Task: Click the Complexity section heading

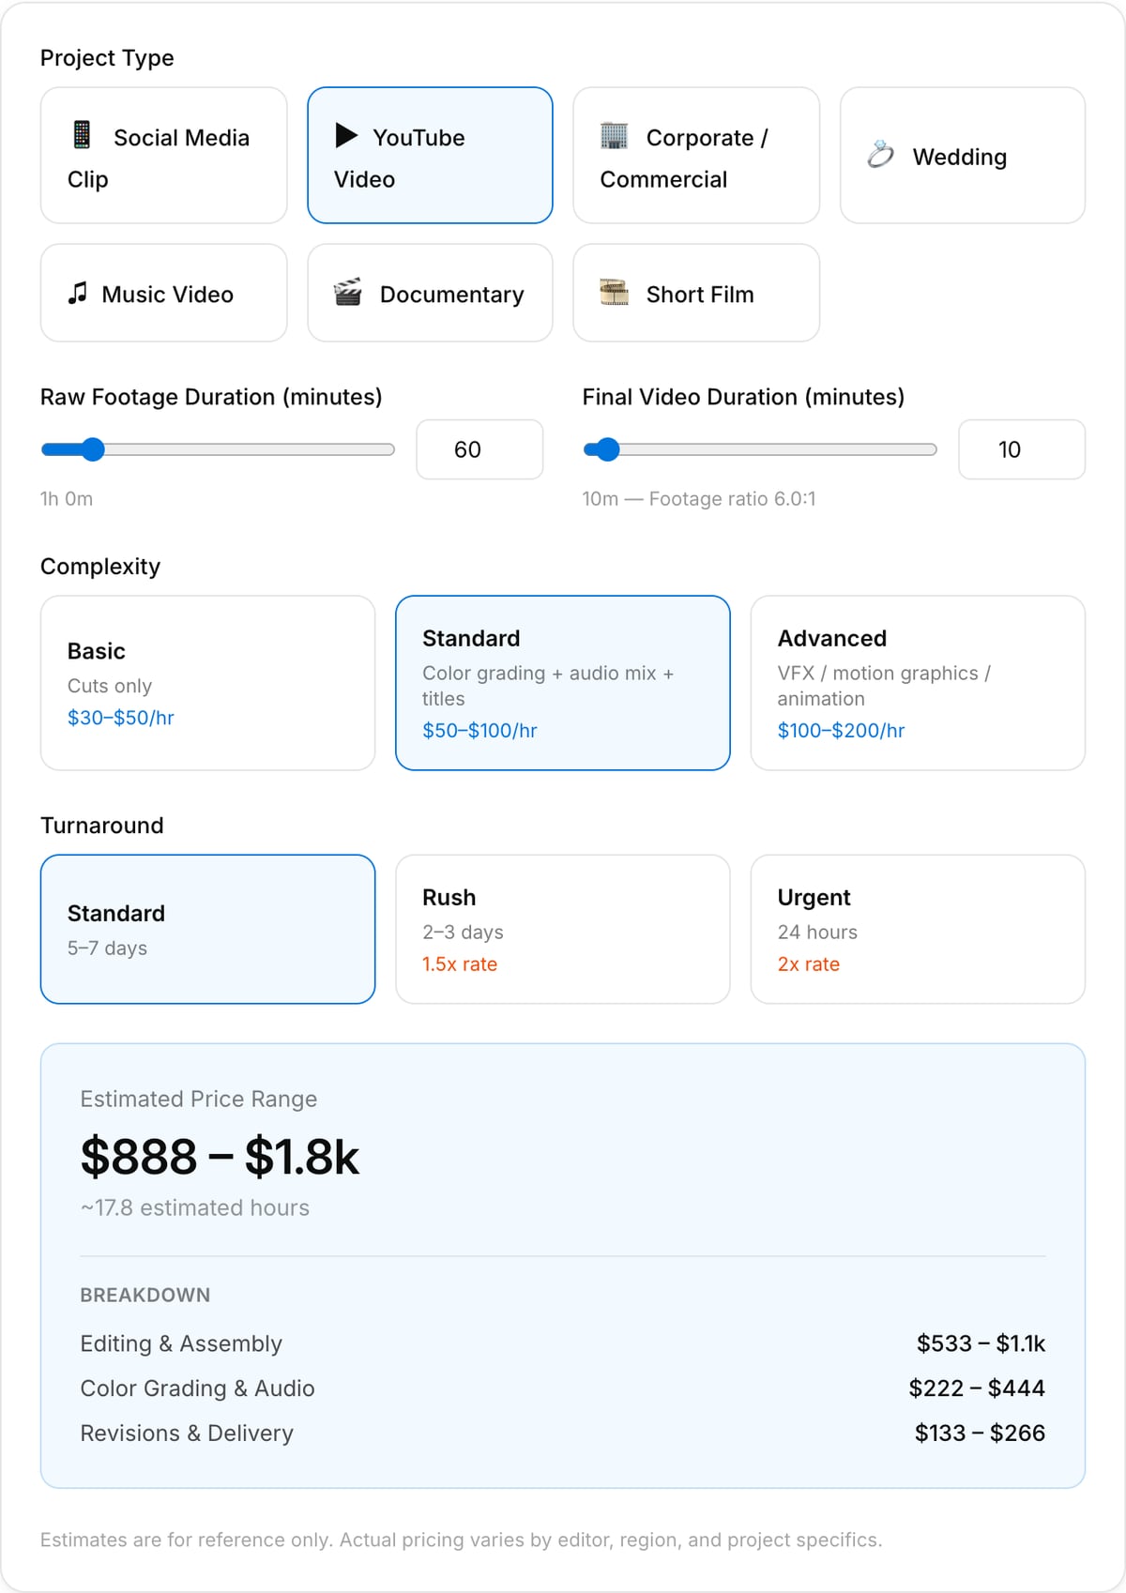Action: click(100, 567)
